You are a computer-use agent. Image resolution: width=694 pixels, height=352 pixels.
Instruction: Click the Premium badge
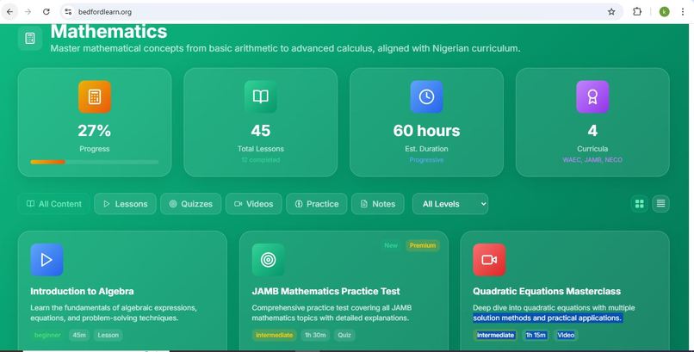click(423, 245)
